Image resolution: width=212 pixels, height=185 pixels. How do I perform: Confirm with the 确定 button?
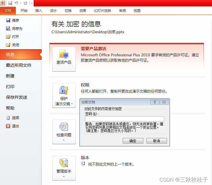point(133,141)
